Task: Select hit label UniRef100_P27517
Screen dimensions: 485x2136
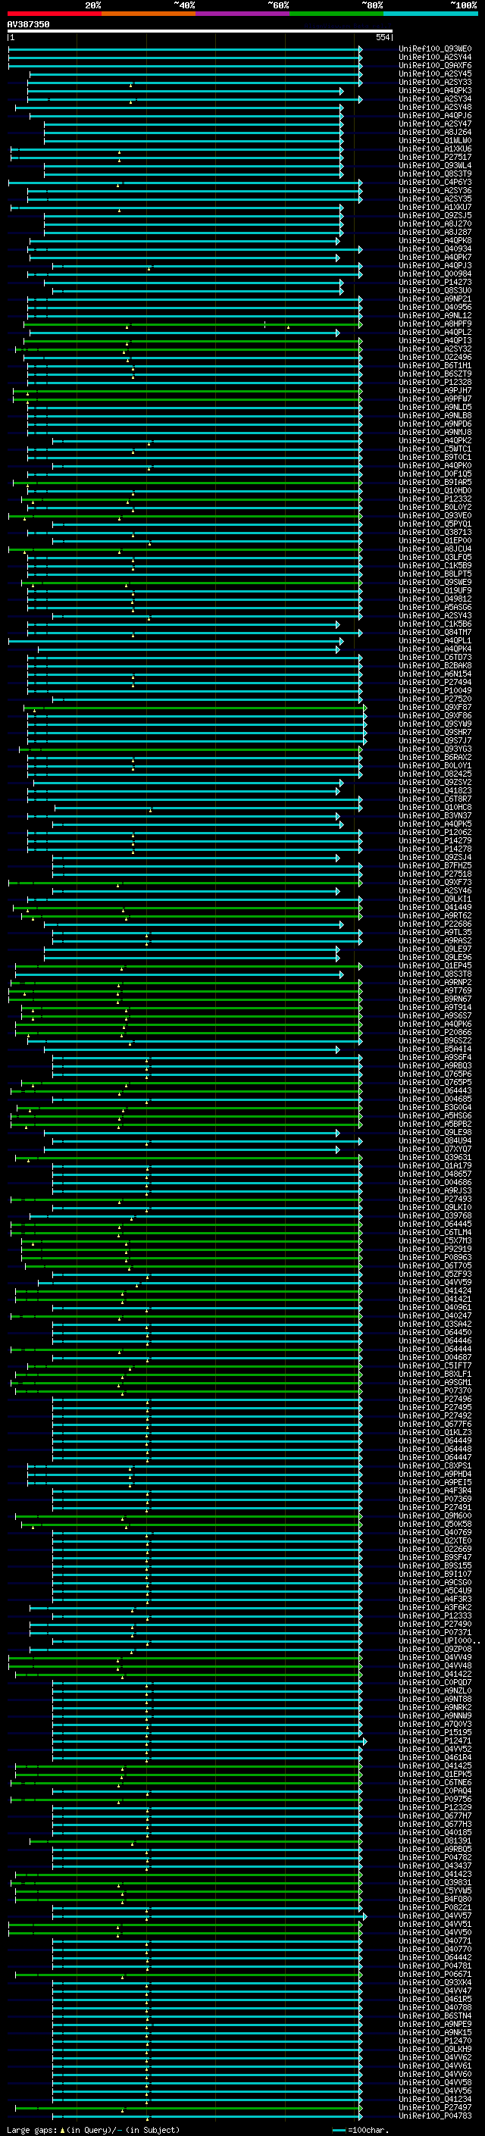Action: coord(435,158)
